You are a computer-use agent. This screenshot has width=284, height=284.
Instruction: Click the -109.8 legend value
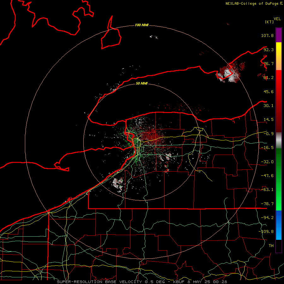point(266,232)
